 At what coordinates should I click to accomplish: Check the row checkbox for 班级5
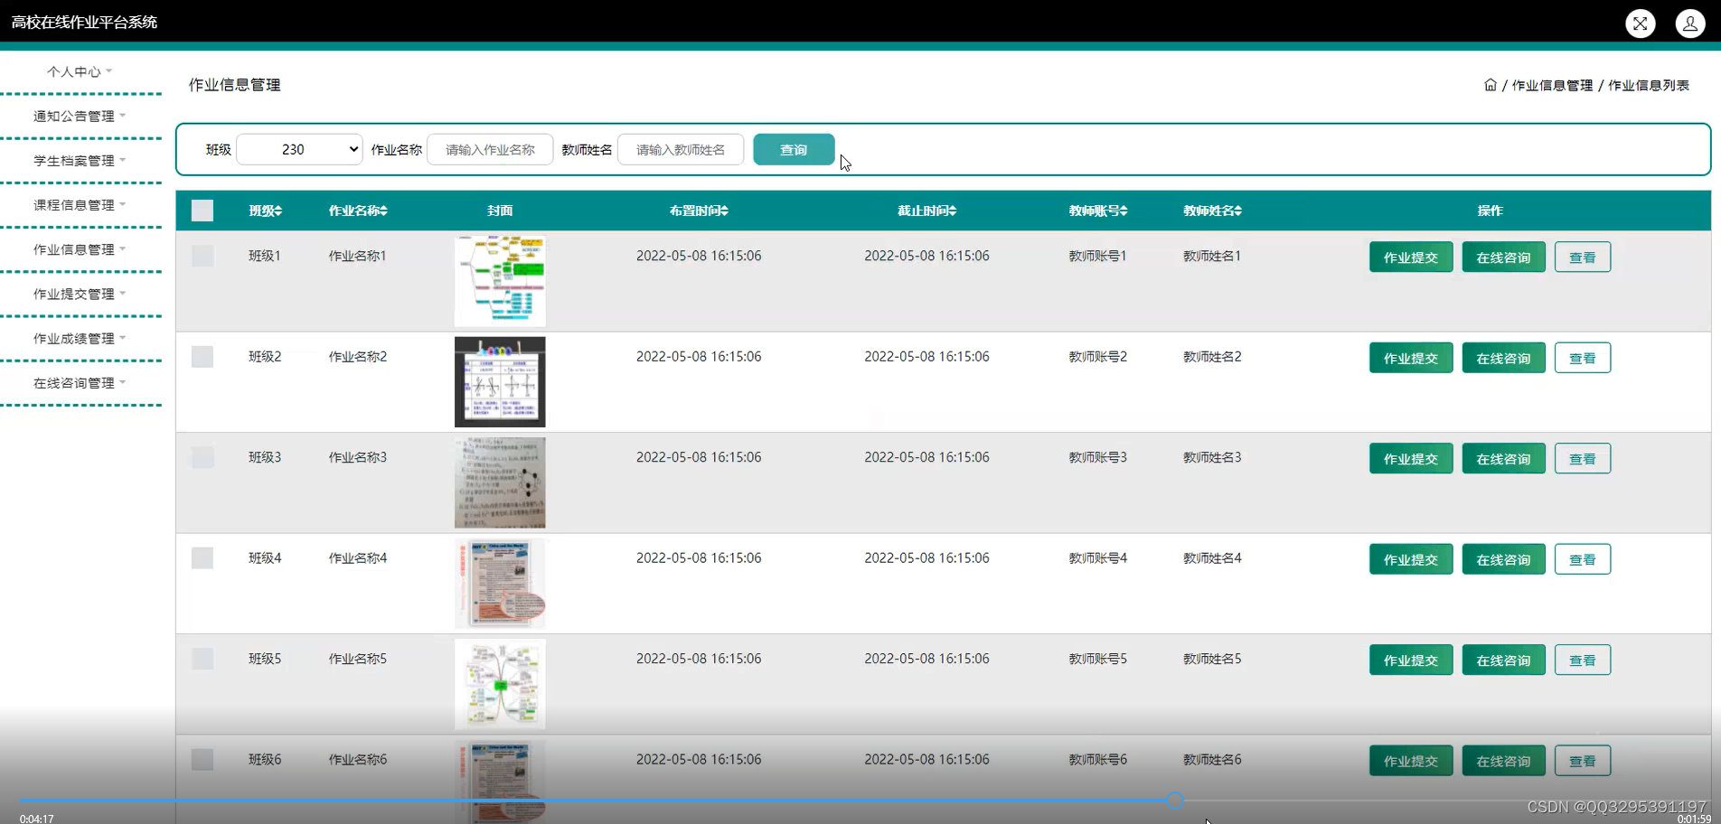(x=202, y=659)
